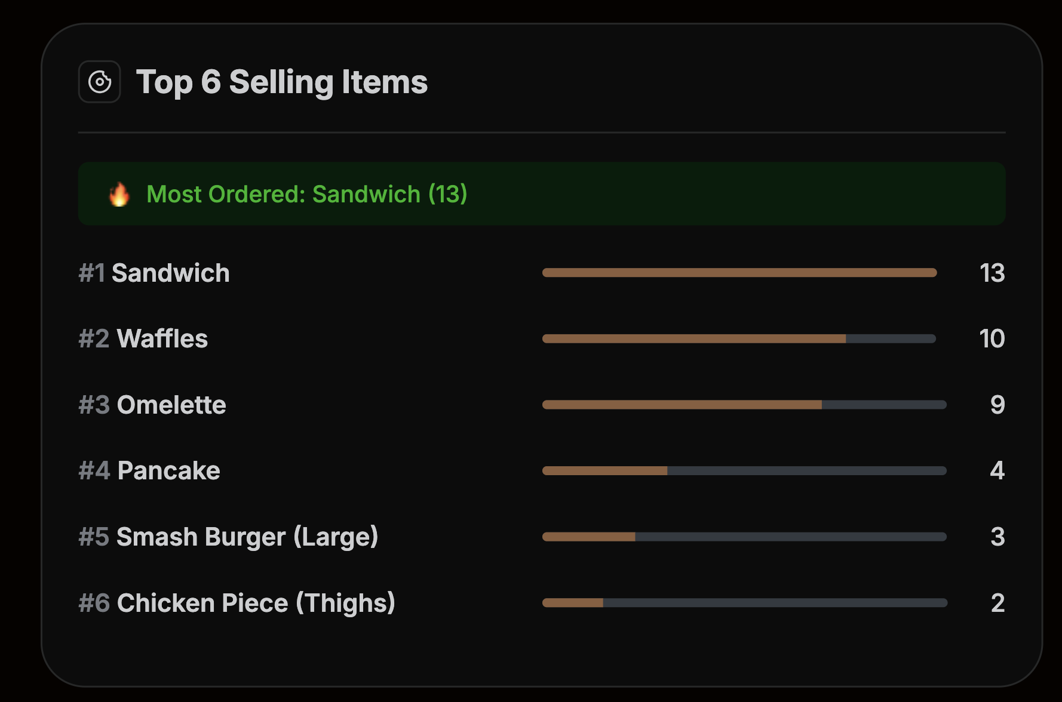Click the Top 6 Selling Items heading

[282, 82]
